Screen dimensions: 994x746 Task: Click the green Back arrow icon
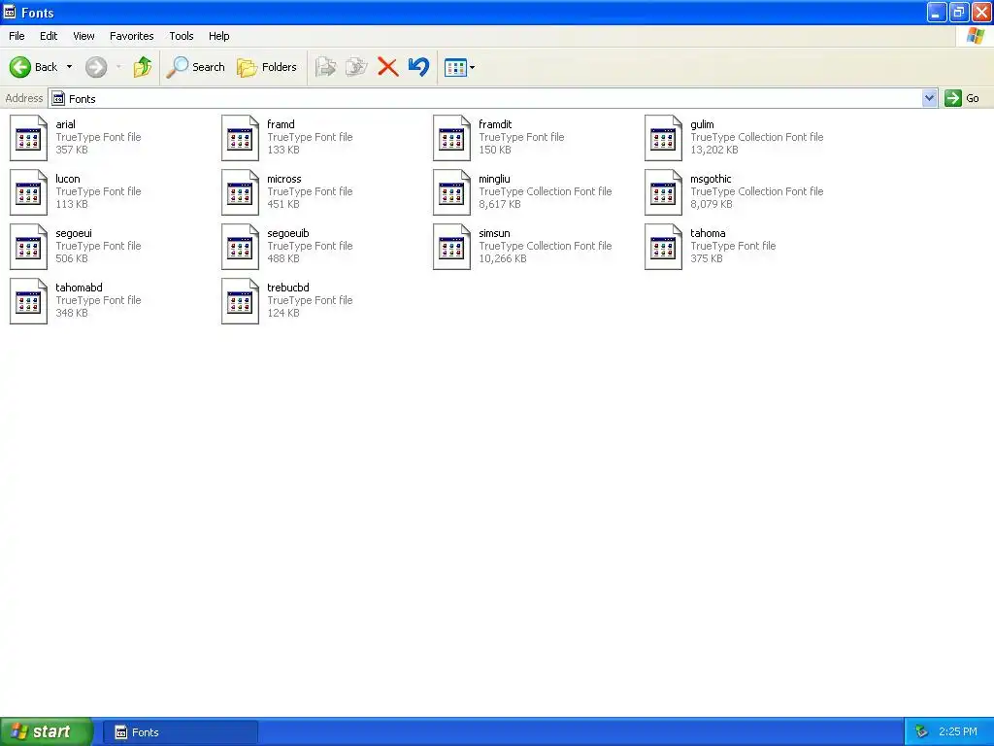point(20,67)
